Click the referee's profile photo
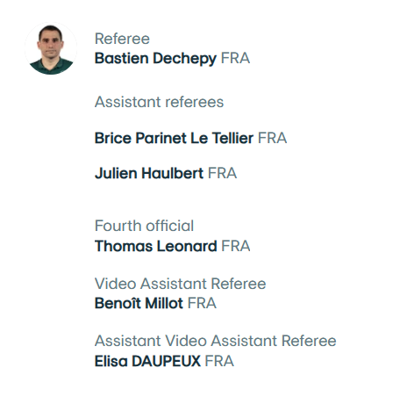This screenshot has height=404, width=407. [x=51, y=48]
